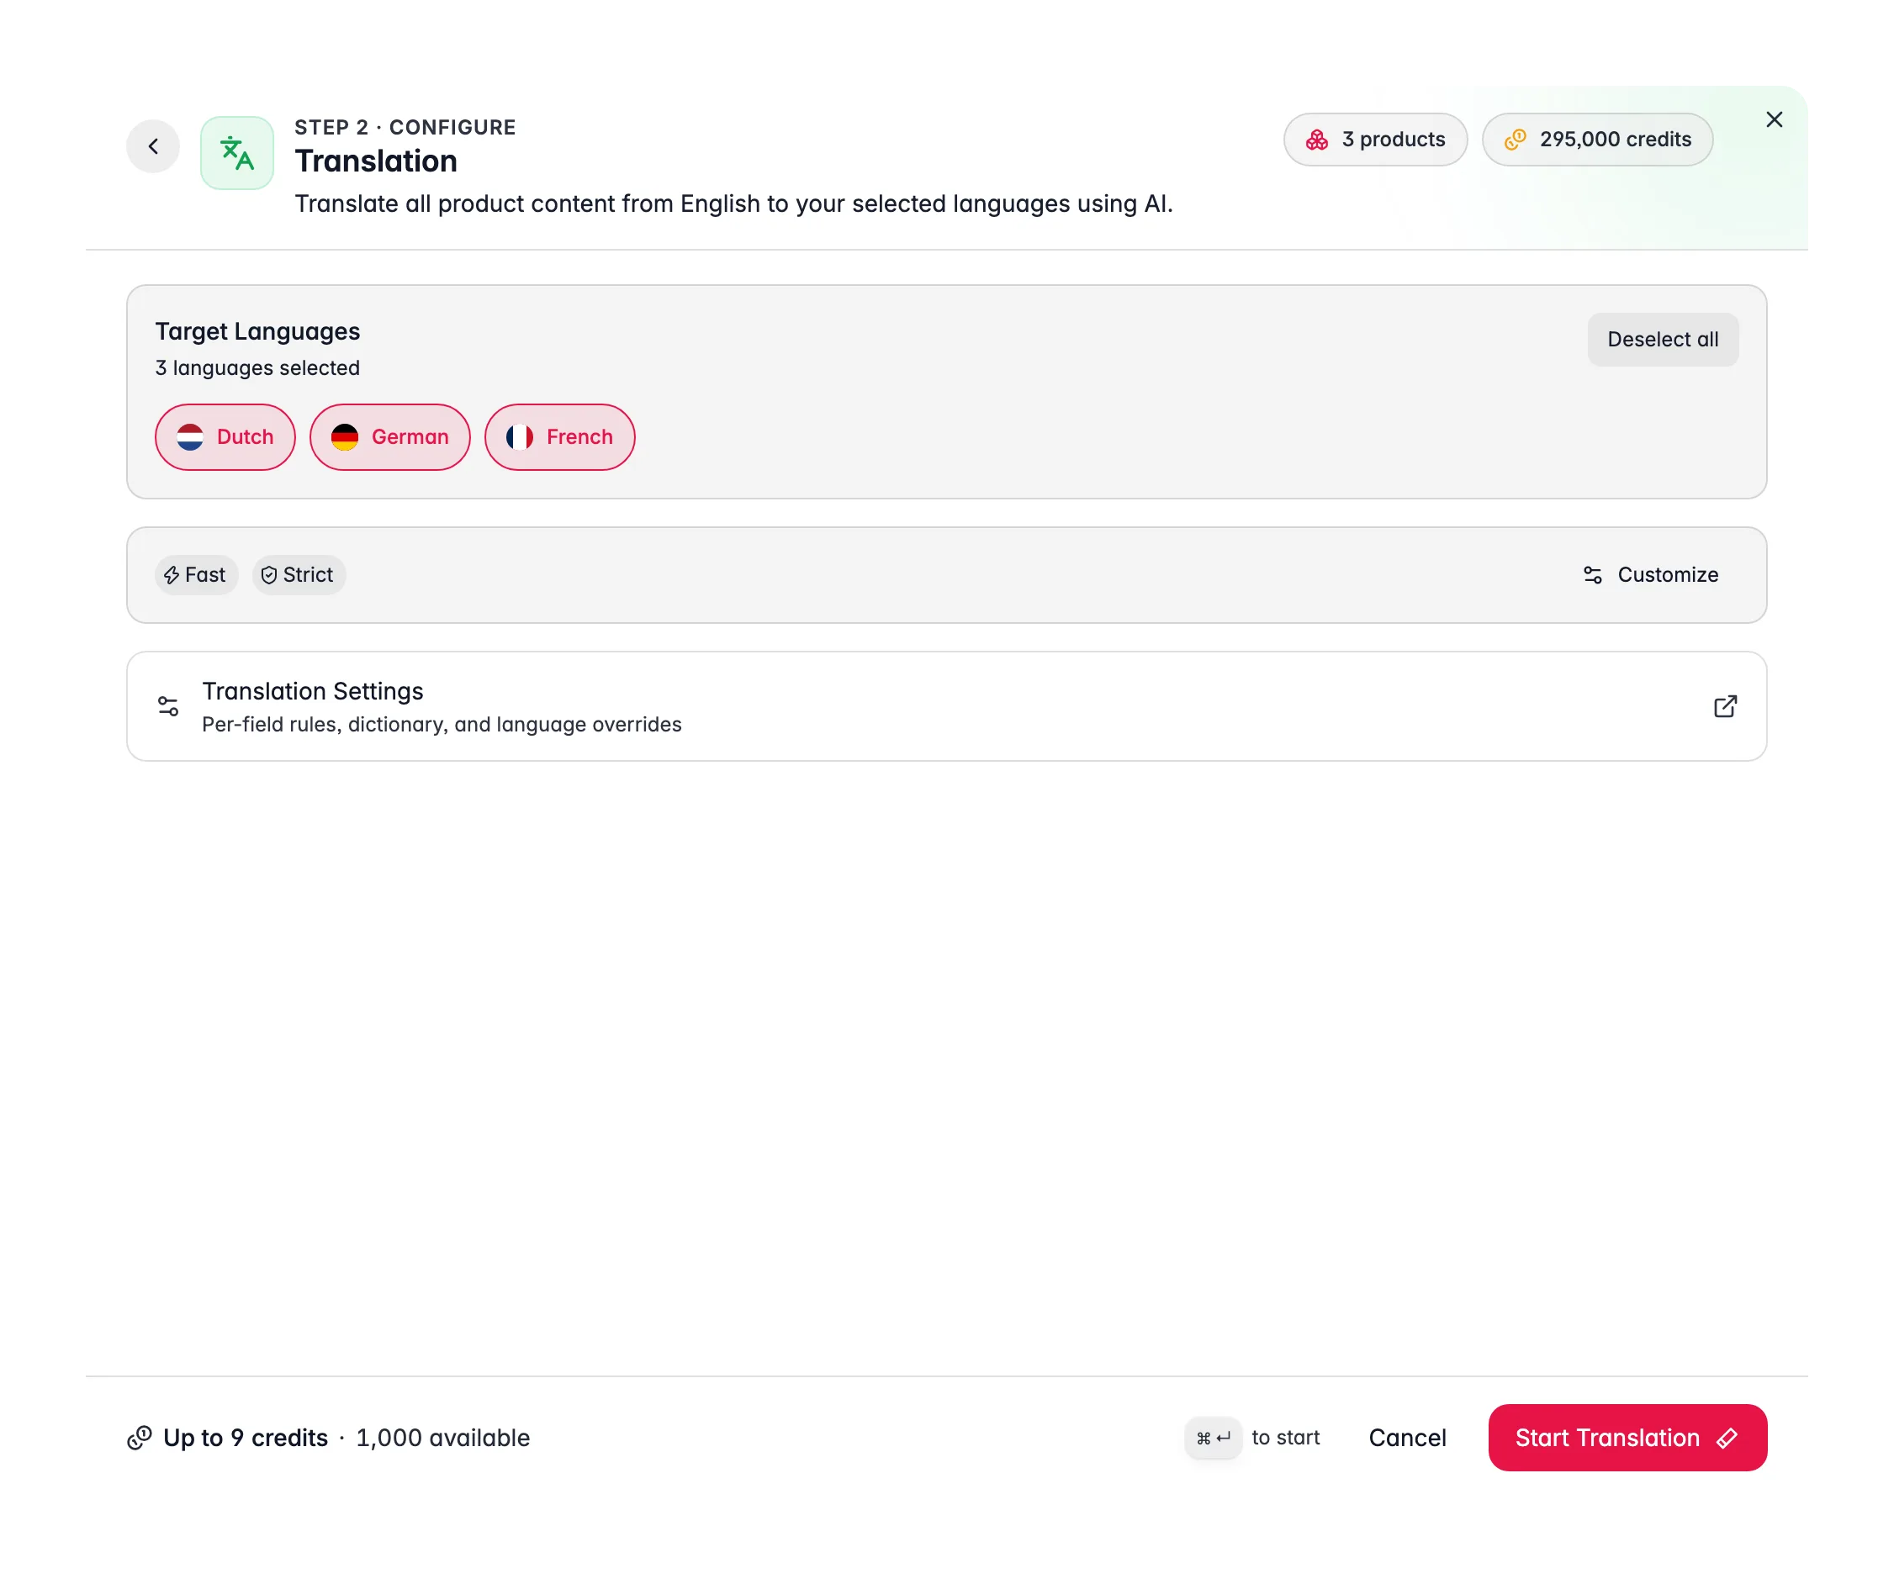
Task: Click the wand icon on Start Translation
Action: click(x=1727, y=1438)
